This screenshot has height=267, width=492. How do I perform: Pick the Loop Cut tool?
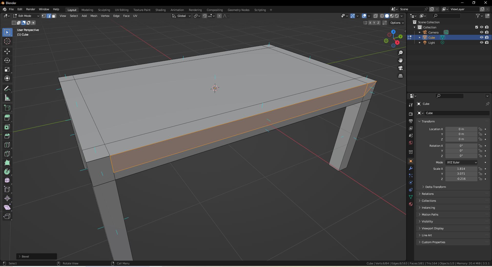click(x=7, y=145)
